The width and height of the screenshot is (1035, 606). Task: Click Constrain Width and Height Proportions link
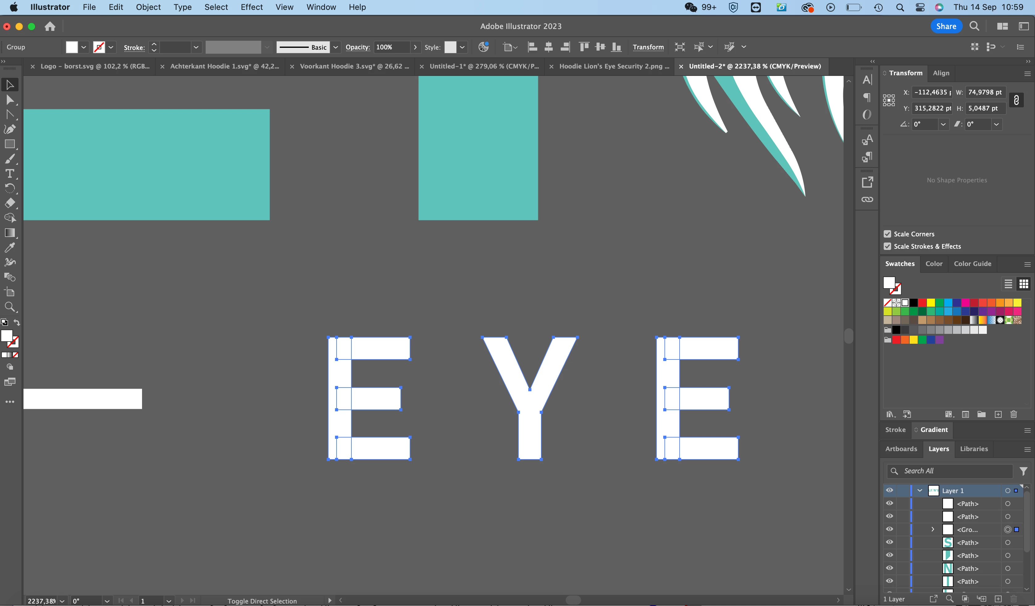[1016, 100]
